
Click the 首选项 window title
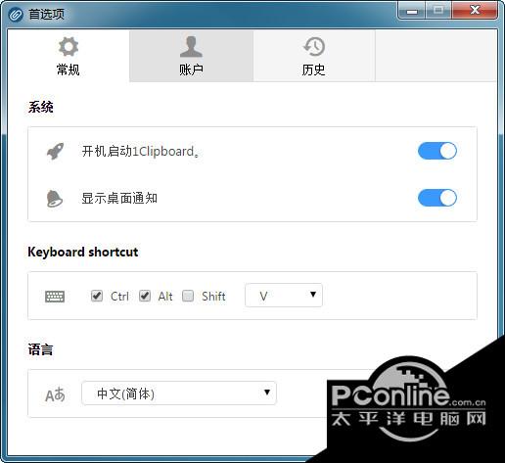[x=47, y=15]
